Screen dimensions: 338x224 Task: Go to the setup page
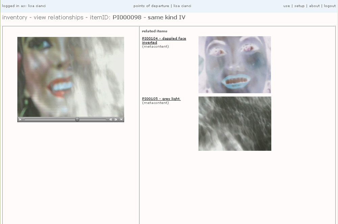pyautogui.click(x=299, y=6)
